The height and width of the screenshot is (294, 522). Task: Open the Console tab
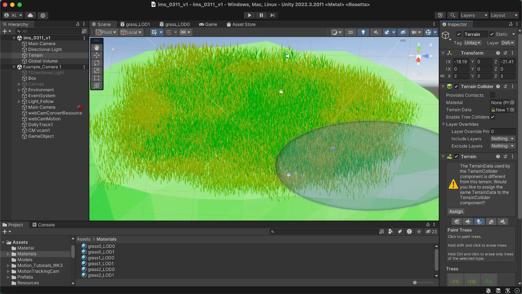pyautogui.click(x=43, y=225)
